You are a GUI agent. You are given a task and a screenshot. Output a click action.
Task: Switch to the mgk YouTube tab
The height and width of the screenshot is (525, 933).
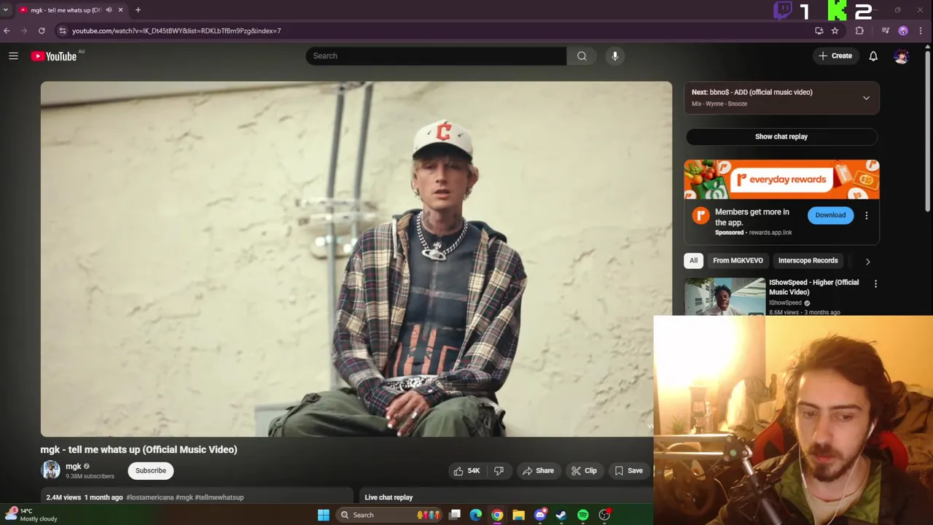pos(64,10)
